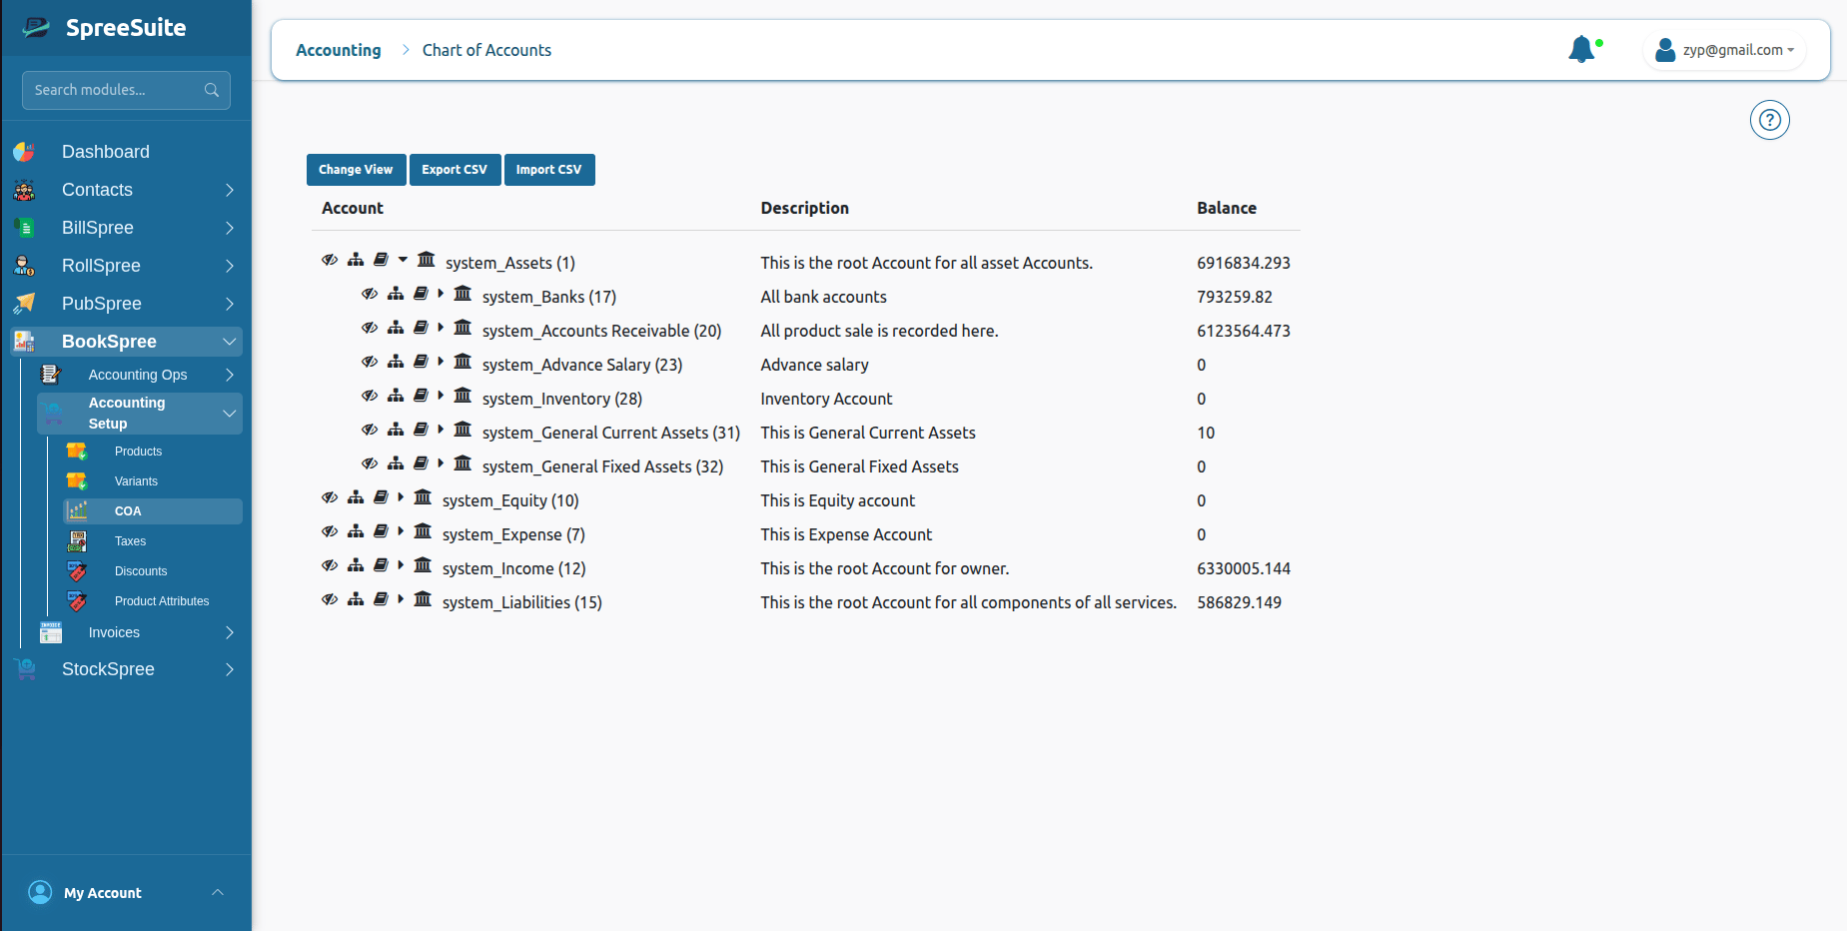
Task: Click hierarchy icon for system_General Current Assets
Action: click(x=396, y=430)
